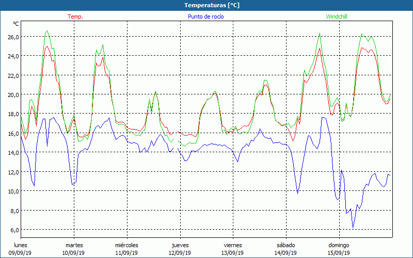Click the 15/09/19 date label
413x258 pixels.
(339, 253)
